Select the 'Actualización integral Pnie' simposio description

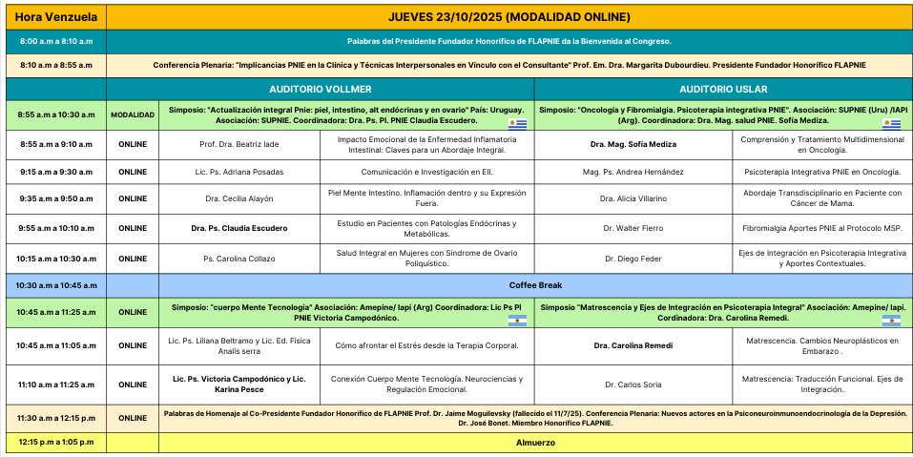point(346,115)
